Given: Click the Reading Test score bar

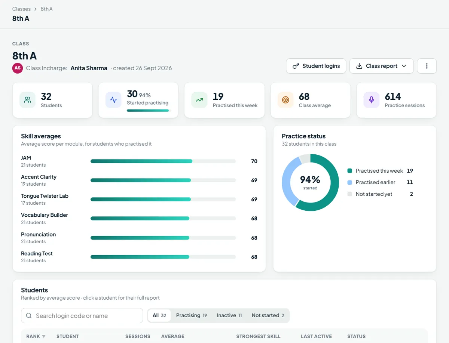Looking at the screenshot, I should click(x=163, y=257).
